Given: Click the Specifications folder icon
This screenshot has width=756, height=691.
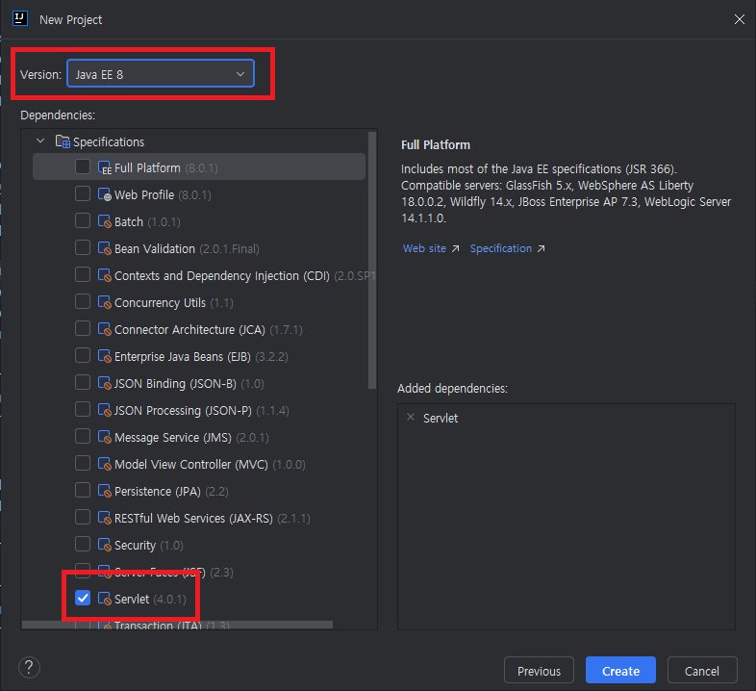Looking at the screenshot, I should tap(63, 141).
